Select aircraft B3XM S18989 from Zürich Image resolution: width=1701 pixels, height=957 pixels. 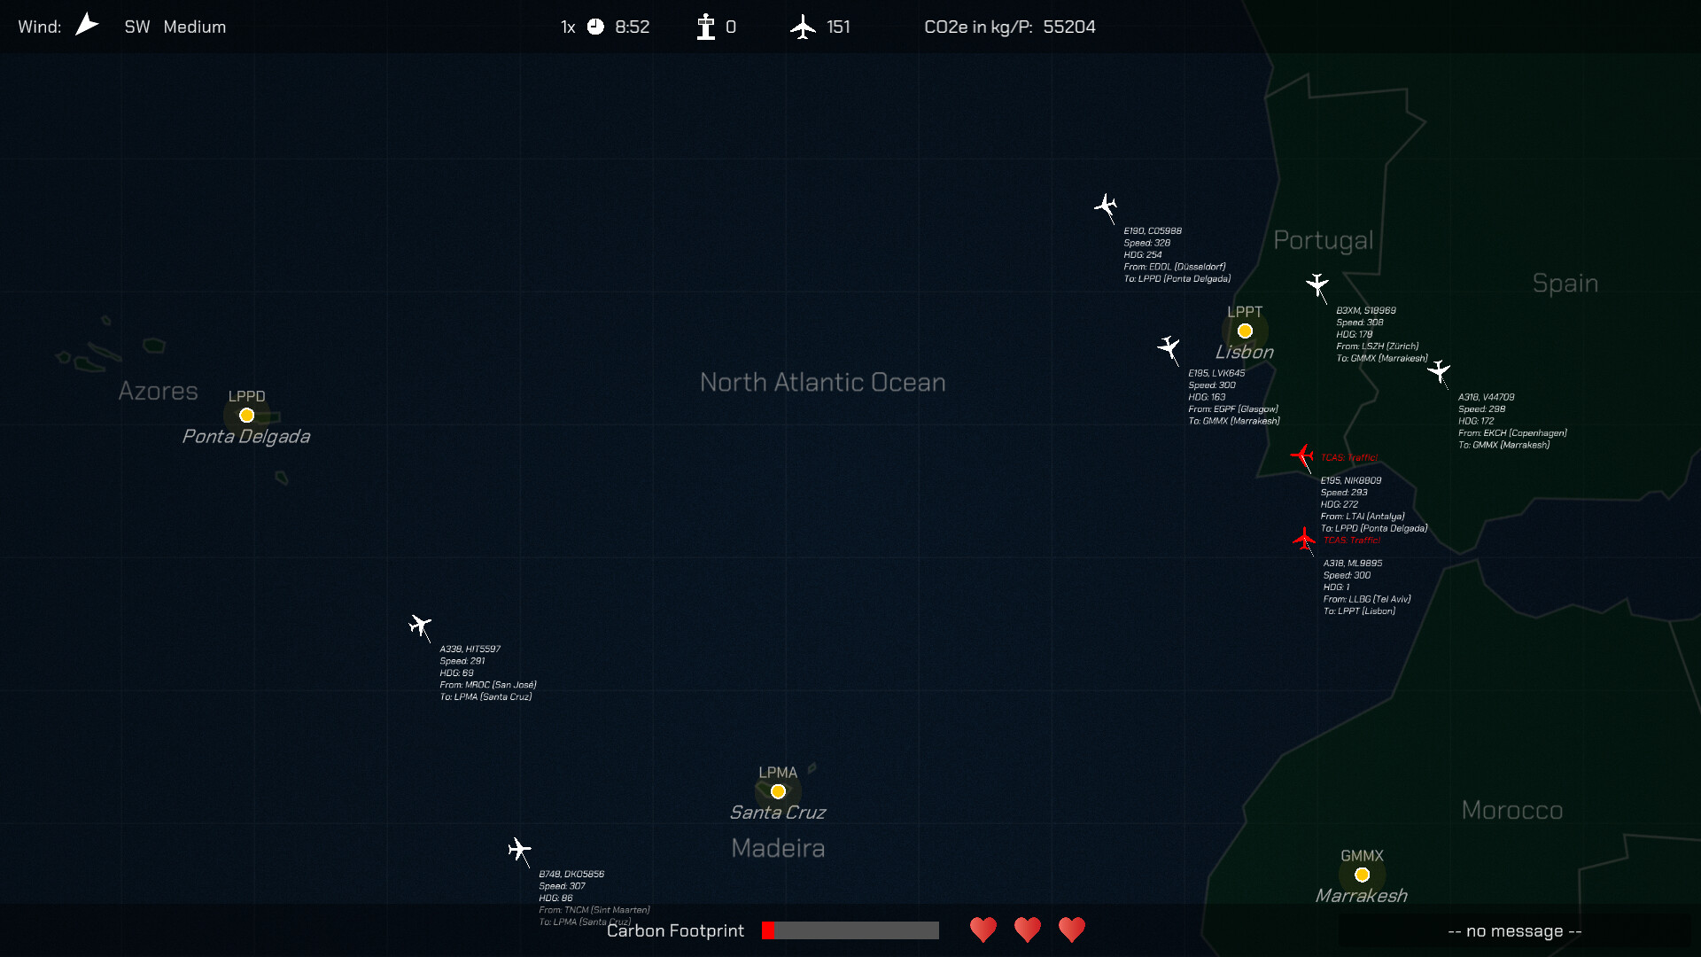tap(1318, 285)
